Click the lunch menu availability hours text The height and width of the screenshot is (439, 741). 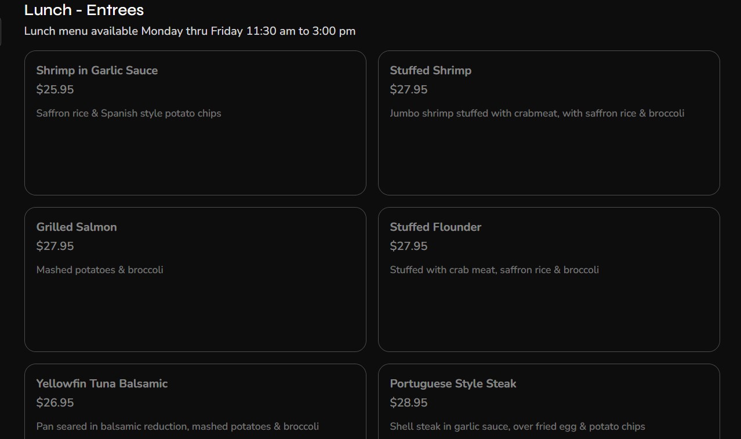[x=190, y=31]
